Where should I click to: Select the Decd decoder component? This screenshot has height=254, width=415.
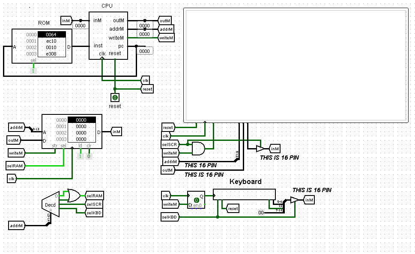click(51, 204)
